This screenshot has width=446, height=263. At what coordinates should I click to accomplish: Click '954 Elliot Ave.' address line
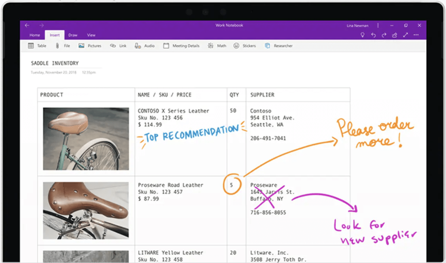click(272, 118)
